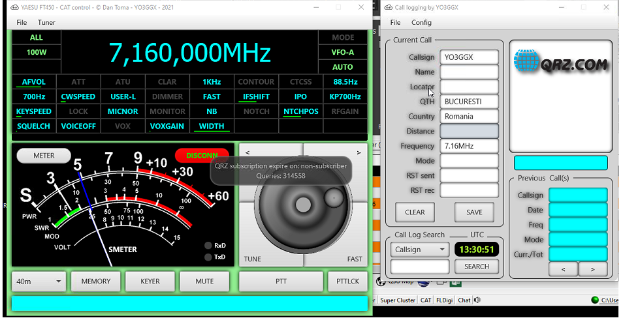The image size is (623, 318).
Task: Toggle the ATU function
Action: 123,82
